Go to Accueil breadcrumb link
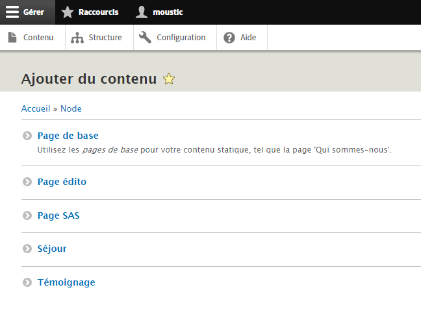Image resolution: width=421 pixels, height=320 pixels. pos(36,108)
